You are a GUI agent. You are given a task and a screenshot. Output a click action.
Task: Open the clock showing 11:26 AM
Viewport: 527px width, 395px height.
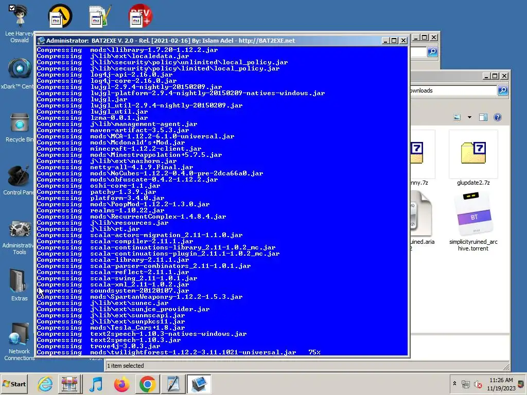point(501,384)
